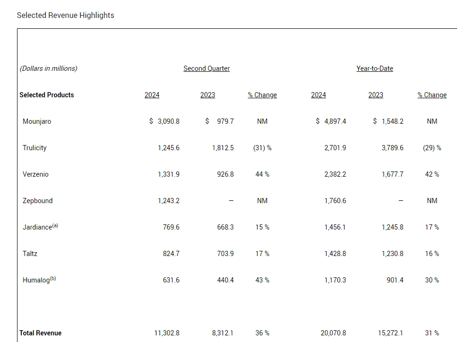The width and height of the screenshot is (457, 342).
Task: Select Jardiance value 1,456.1
Action: (335, 227)
